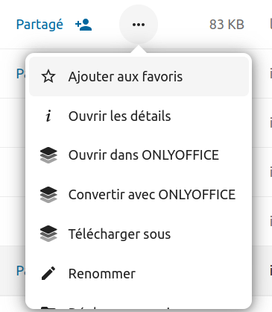Select the Télécharger sous text
Screen dimensions: 272x312
(x=119, y=234)
